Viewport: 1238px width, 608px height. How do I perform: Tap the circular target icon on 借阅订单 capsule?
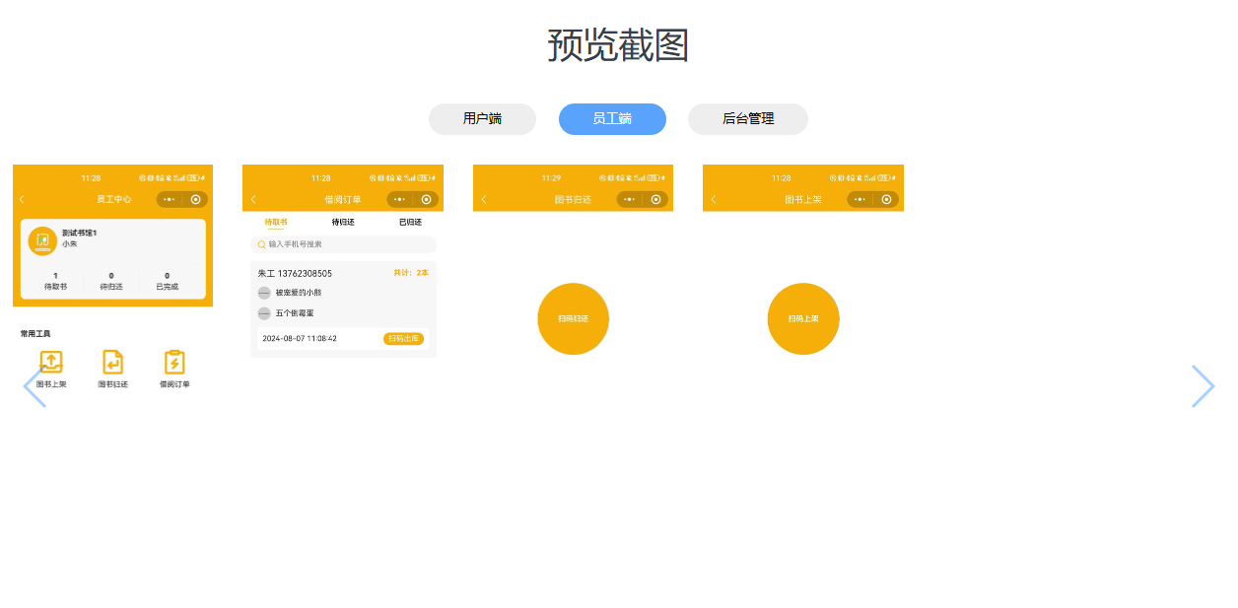tap(426, 199)
